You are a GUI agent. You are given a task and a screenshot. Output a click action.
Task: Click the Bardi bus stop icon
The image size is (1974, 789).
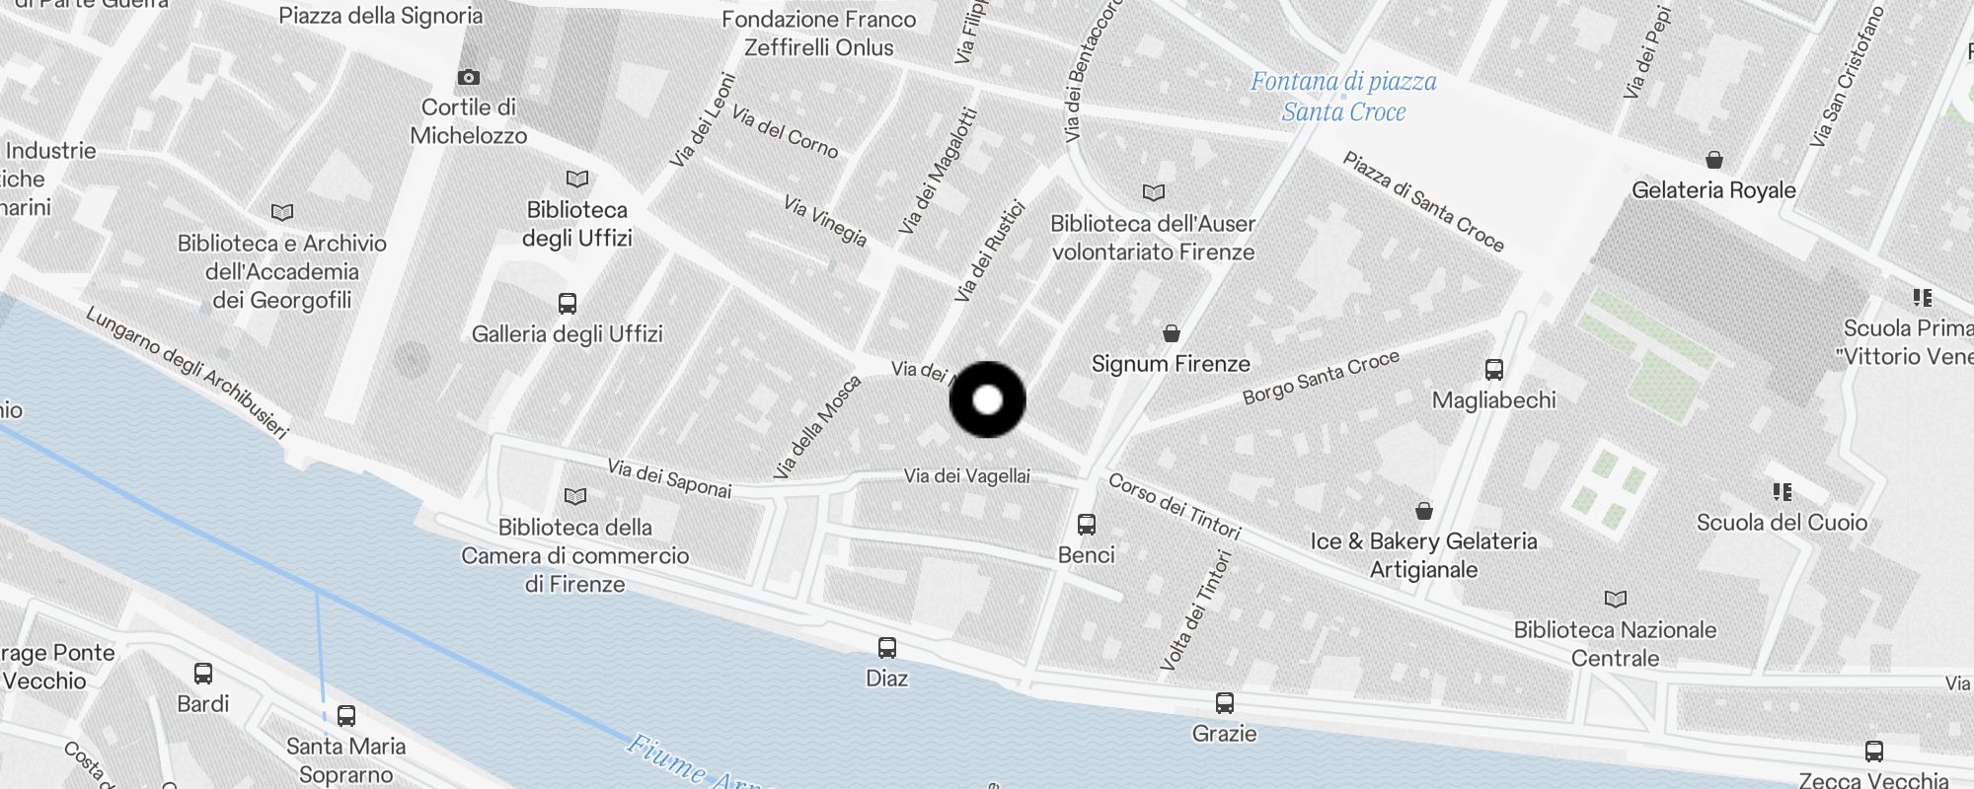point(203,674)
